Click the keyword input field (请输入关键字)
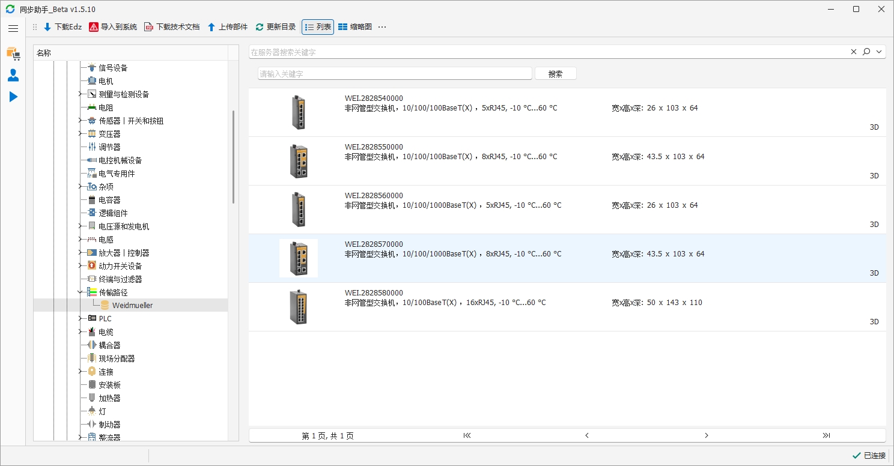This screenshot has width=894, height=466. 395,74
